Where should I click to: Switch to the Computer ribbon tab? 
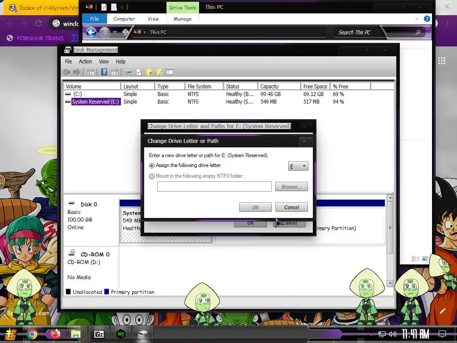click(x=124, y=19)
